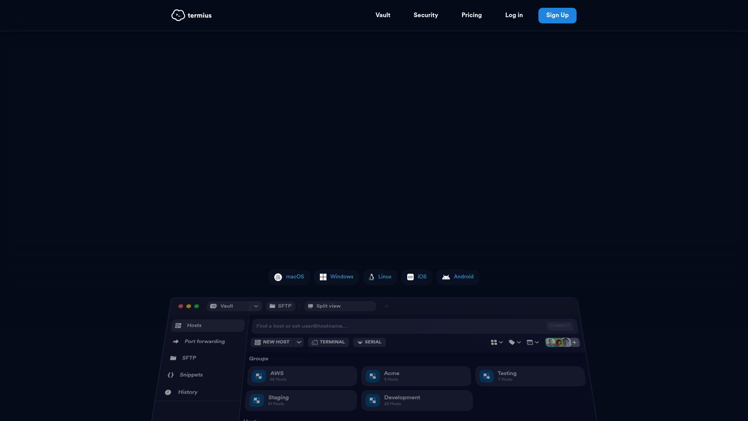The image size is (748, 421).
Task: Expand the NEW HOST dropdown arrow
Action: [299, 342]
